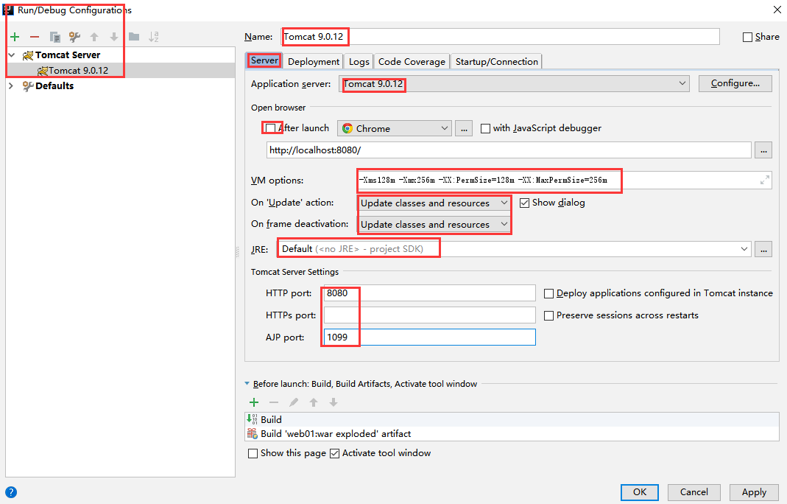Viewport: 787px width, 504px height.
Task: Switch to Logs tab
Action: [x=359, y=61]
